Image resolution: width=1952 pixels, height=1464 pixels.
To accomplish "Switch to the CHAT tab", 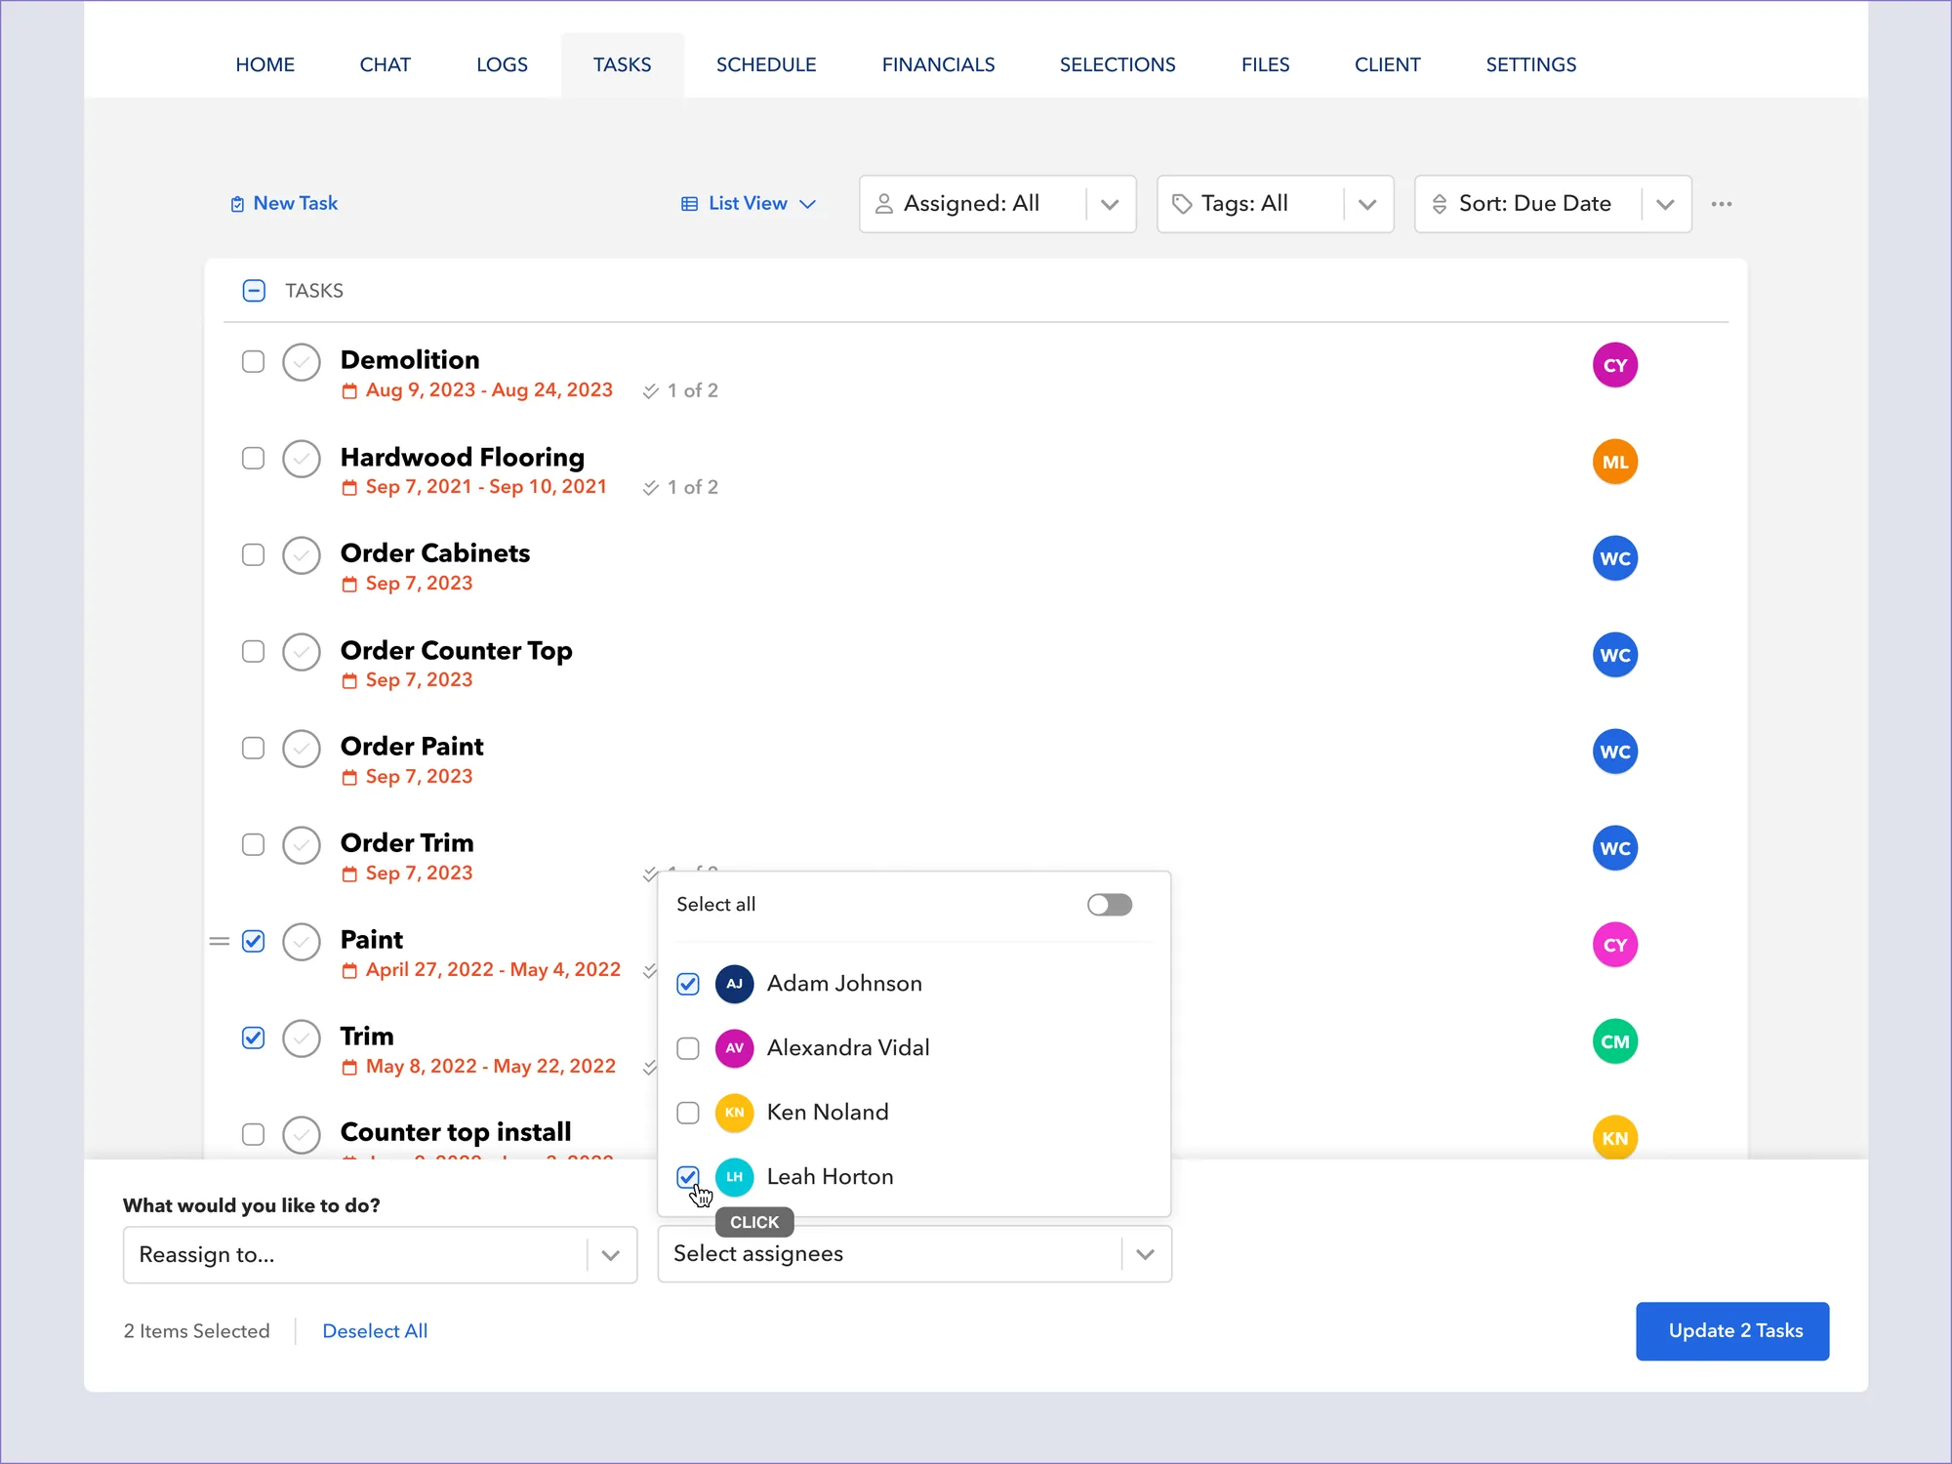I will 385,64.
